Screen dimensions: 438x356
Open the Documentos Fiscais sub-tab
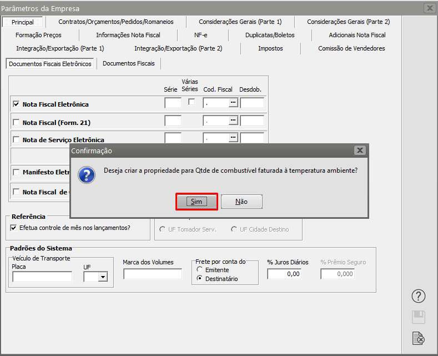click(129, 63)
